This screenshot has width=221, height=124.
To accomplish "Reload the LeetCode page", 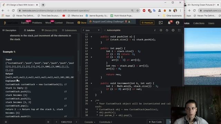I will [x=13, y=11].
